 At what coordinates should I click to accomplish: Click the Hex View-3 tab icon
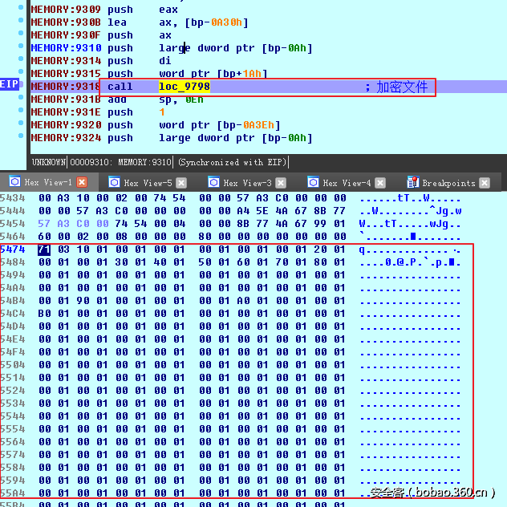[213, 183]
